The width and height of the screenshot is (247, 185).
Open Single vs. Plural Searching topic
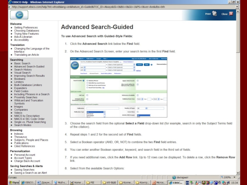(x=30, y=122)
